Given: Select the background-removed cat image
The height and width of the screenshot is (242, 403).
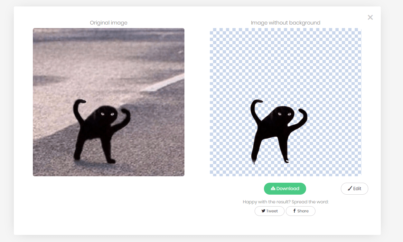Looking at the screenshot, I should [286, 102].
